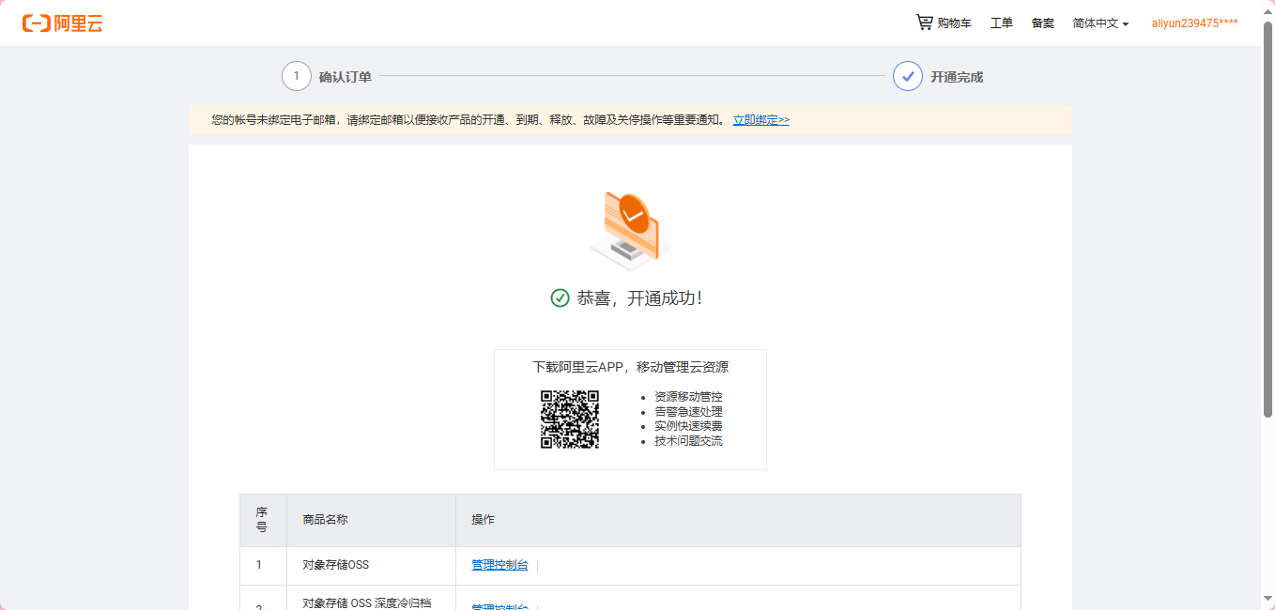1275x610 pixels.
Task: Click the 序号 column header
Action: [262, 520]
